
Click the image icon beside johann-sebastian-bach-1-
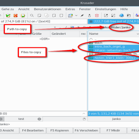(x=91, y=50)
